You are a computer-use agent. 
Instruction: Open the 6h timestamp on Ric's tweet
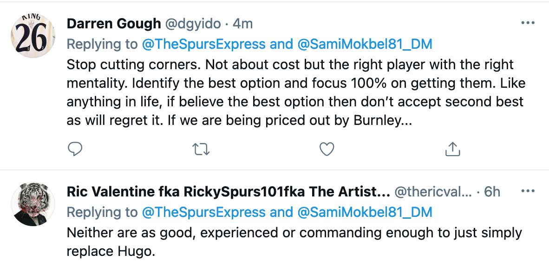coord(492,192)
